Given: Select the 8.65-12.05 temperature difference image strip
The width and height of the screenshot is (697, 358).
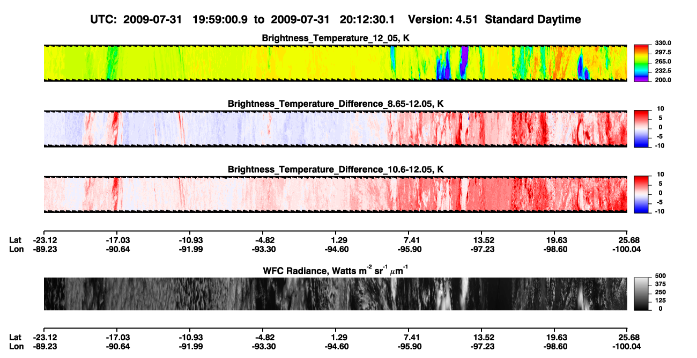Looking at the screenshot, I should [335, 129].
